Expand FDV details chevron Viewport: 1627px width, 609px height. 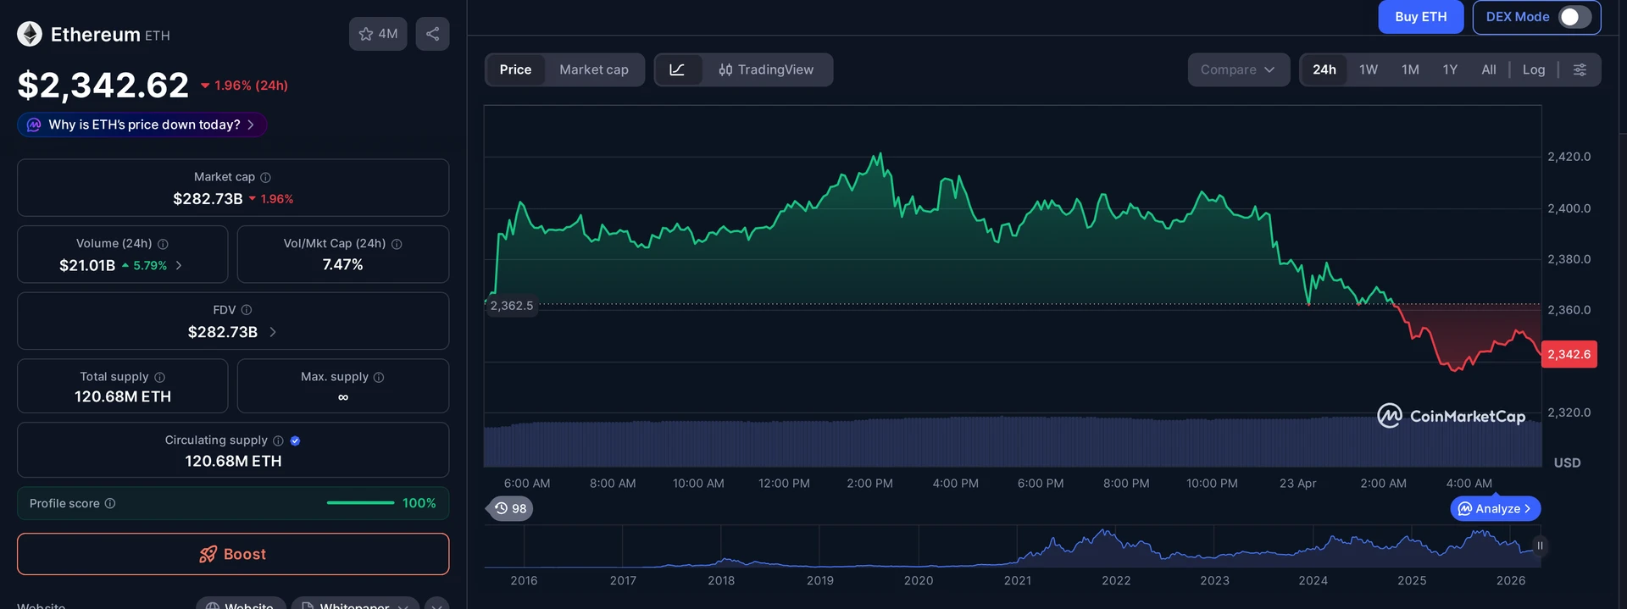(273, 332)
